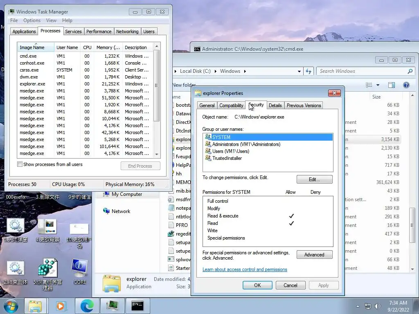
Task: Toggle the Explorer preview pane icon
Action: (392, 85)
